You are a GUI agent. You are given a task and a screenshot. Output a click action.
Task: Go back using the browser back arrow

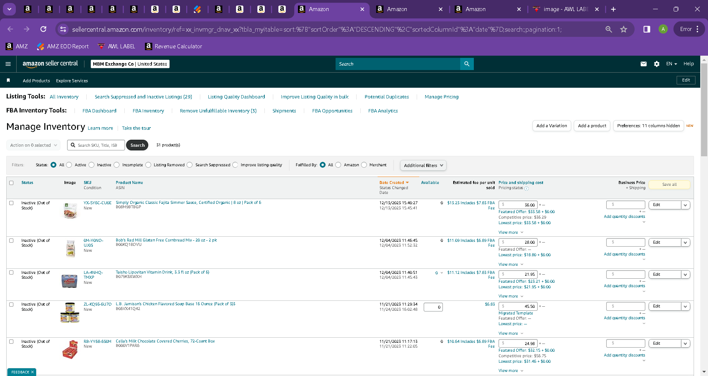pyautogui.click(x=10, y=29)
